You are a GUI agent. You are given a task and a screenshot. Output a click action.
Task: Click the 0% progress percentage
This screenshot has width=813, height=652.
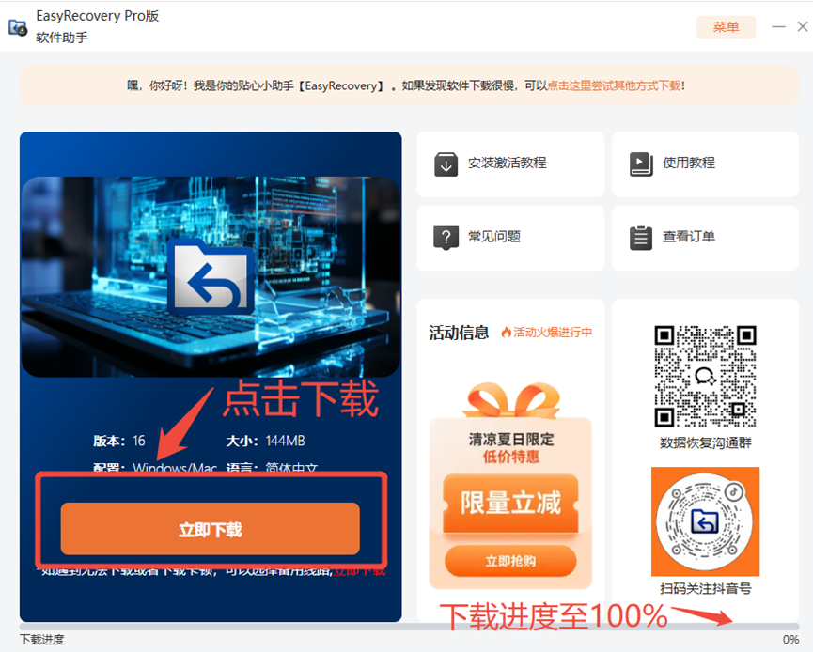tap(790, 640)
